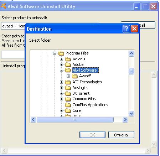Select the BitTorrent folder name
This screenshot has height=156, width=160.
pos(81,93)
